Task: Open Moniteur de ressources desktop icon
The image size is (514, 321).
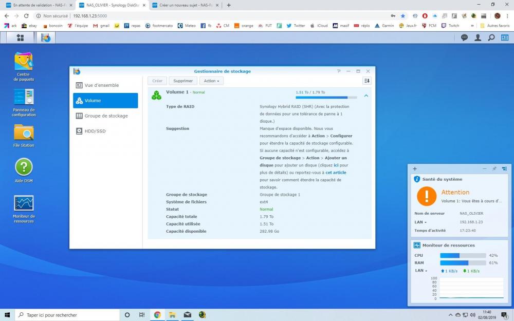Action: [24, 203]
